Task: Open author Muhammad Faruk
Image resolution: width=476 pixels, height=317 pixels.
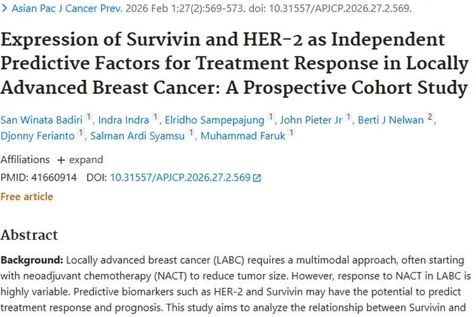Action: click(243, 136)
